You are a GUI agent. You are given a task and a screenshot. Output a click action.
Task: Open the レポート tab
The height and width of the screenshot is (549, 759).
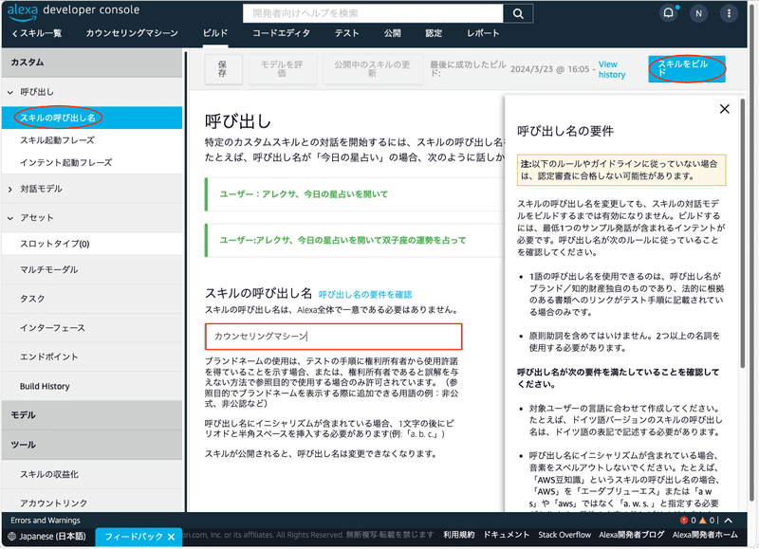pos(483,33)
